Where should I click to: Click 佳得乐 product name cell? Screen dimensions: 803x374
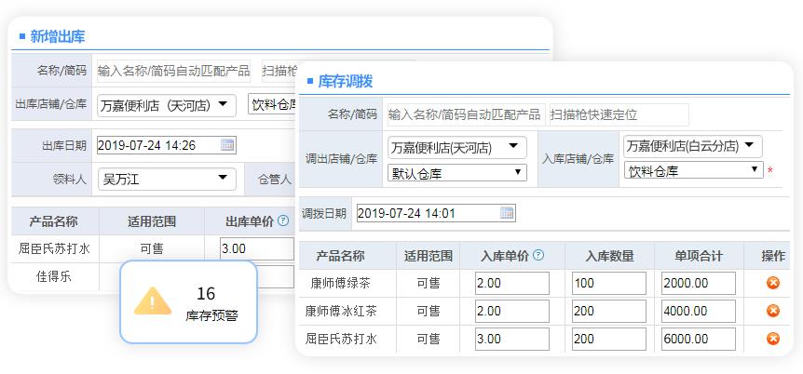tap(53, 277)
